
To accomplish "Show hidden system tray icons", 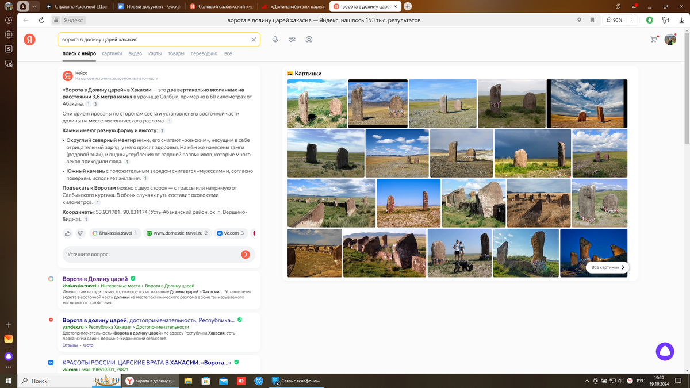I will [x=586, y=381].
